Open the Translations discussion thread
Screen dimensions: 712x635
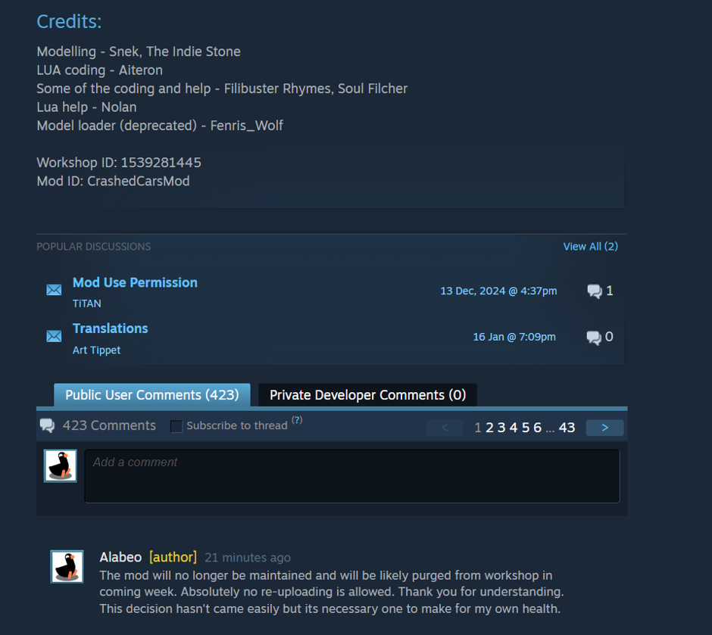(x=111, y=328)
